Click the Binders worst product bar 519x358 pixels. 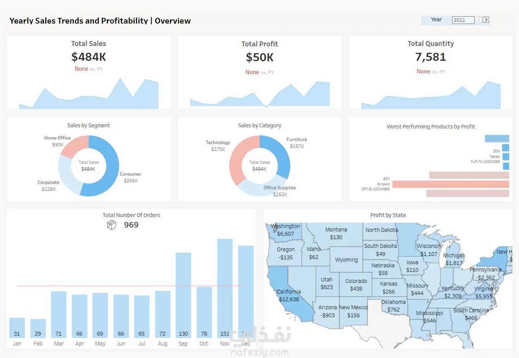pos(451,184)
